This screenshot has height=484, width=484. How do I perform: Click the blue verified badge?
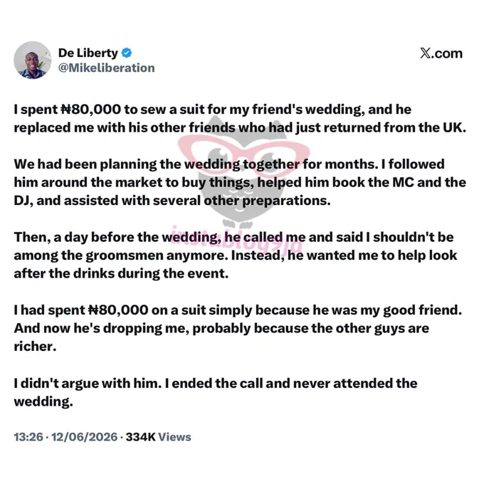127,53
